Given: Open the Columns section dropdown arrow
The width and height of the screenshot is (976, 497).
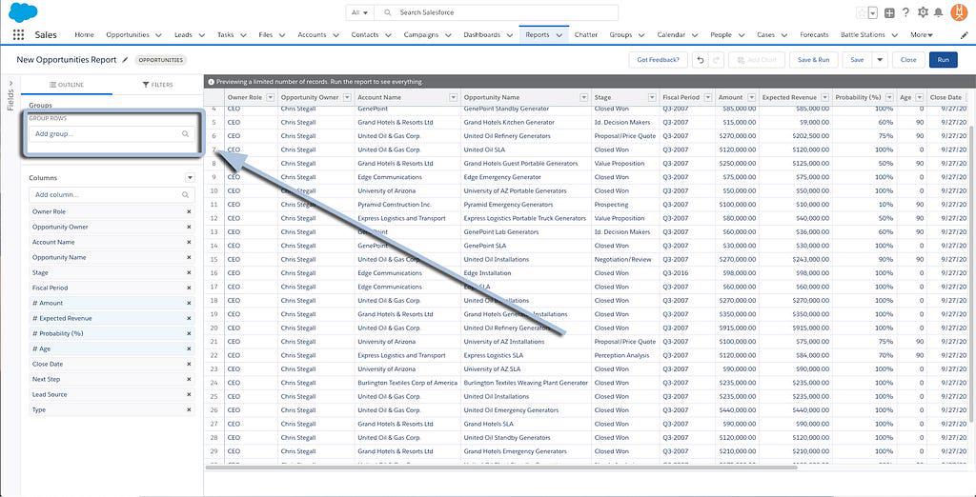Looking at the screenshot, I should click(190, 178).
